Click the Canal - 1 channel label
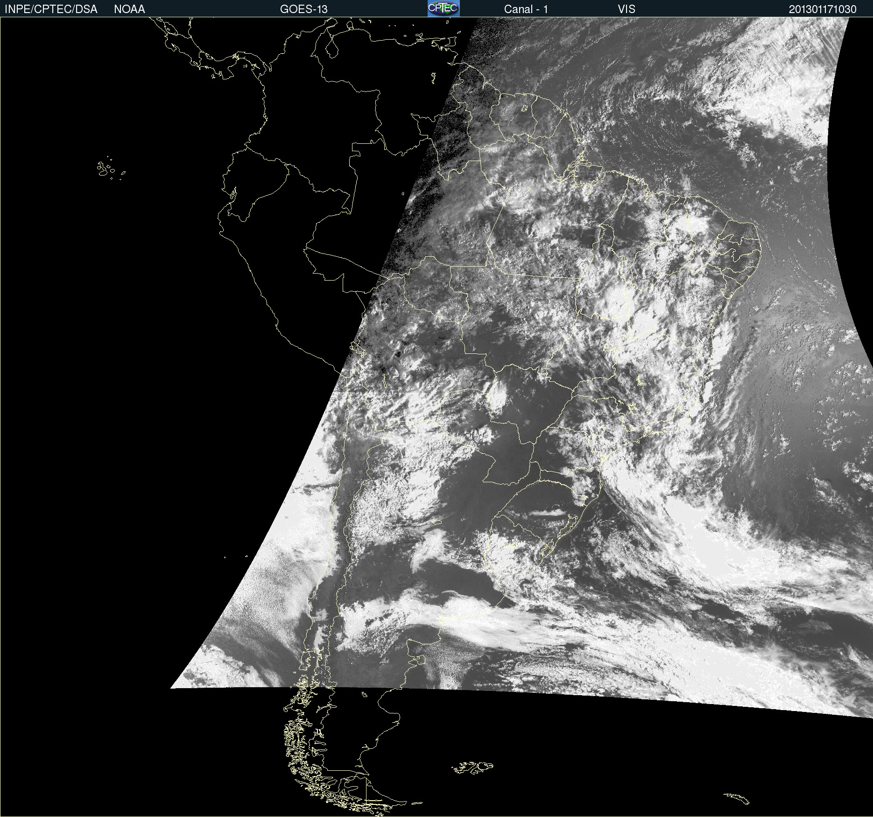873x817 pixels. click(x=526, y=9)
